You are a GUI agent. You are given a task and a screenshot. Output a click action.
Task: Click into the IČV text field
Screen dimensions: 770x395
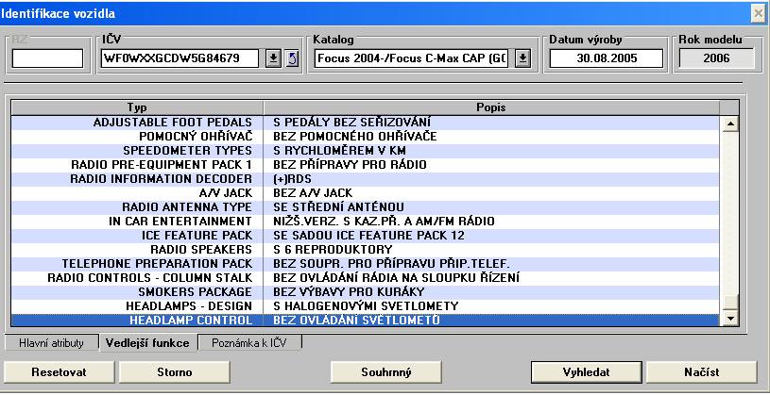[181, 58]
